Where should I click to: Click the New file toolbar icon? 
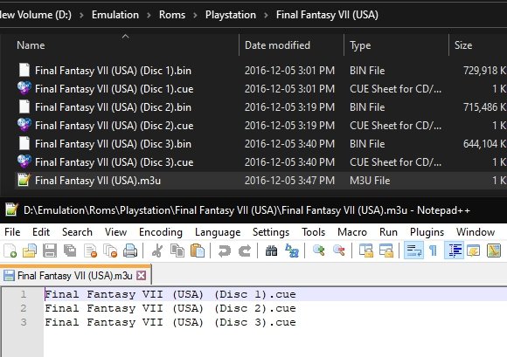pyautogui.click(x=10, y=251)
